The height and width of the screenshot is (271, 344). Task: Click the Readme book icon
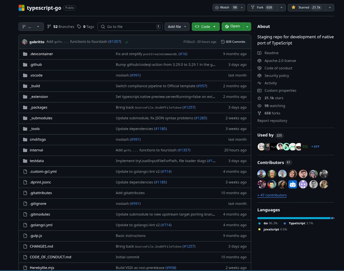(259, 53)
